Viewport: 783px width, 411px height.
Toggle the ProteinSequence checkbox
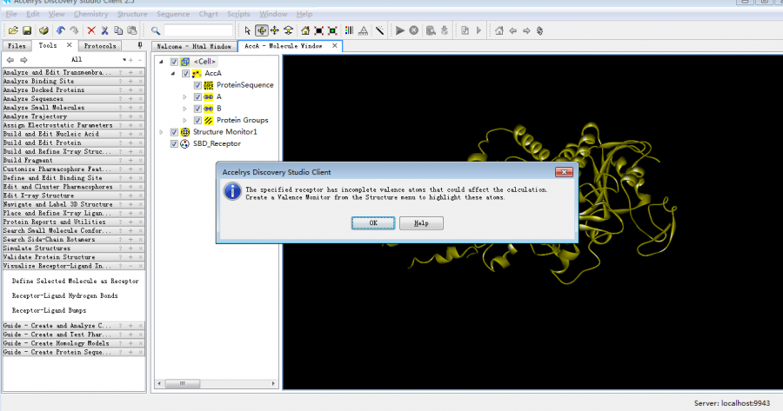[197, 85]
